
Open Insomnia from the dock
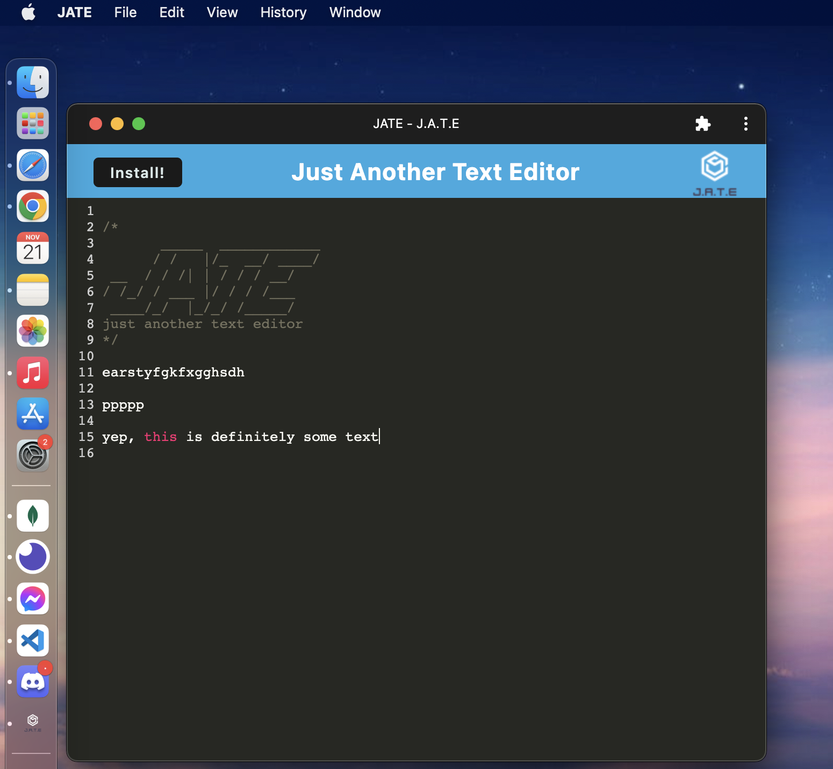tap(32, 557)
